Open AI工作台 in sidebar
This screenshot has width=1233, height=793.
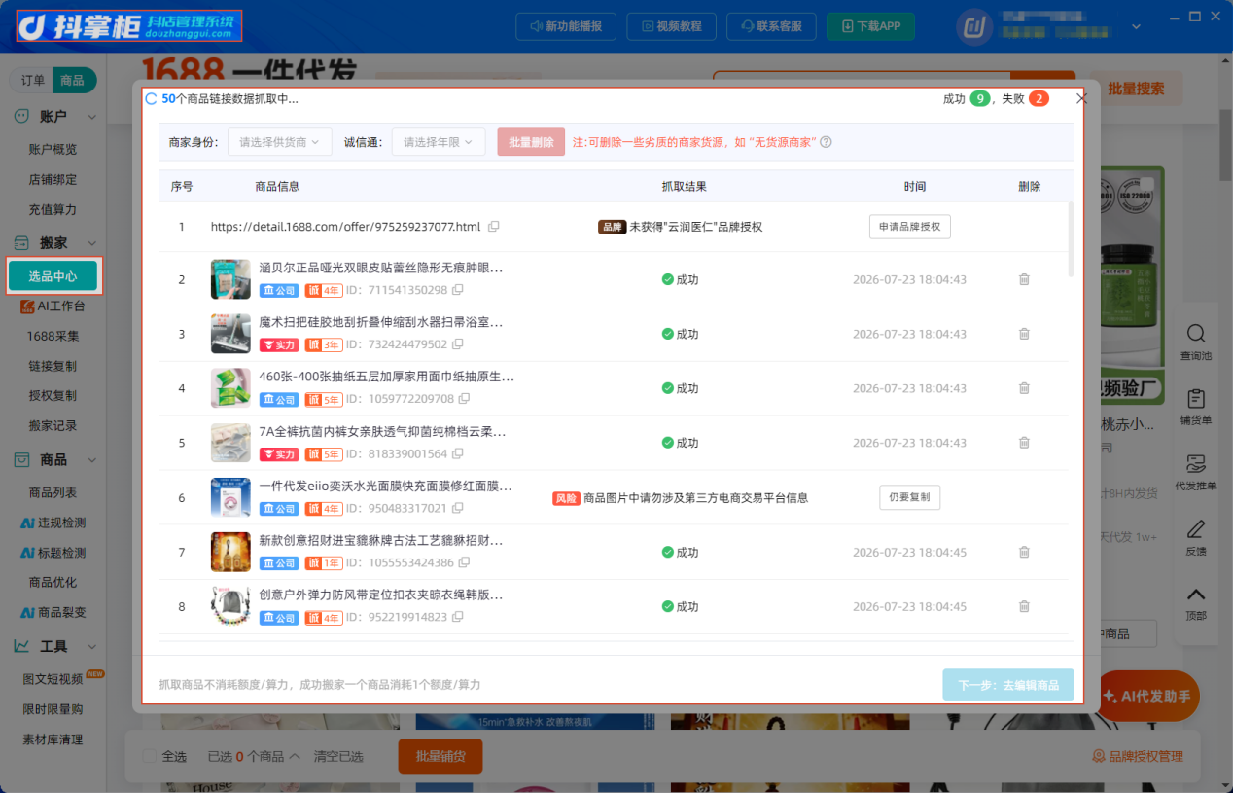point(53,306)
